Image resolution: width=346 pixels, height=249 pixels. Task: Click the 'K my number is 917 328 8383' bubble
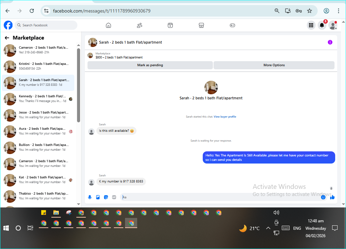(121, 181)
